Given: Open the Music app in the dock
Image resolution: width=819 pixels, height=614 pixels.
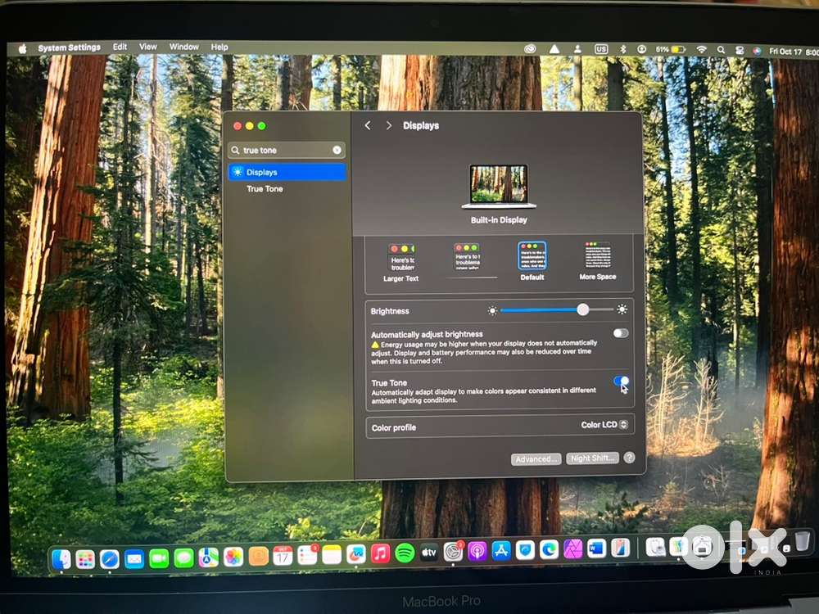Looking at the screenshot, I should 380,554.
